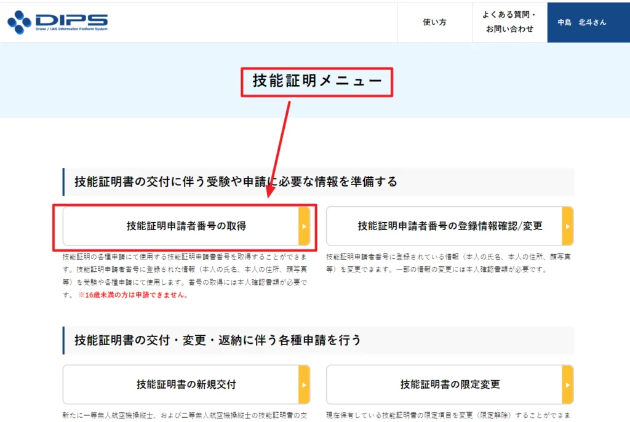Click the arrow icon on 技能証明申請者番号の登録情報確認/変更
The image size is (630, 422).
point(567,226)
